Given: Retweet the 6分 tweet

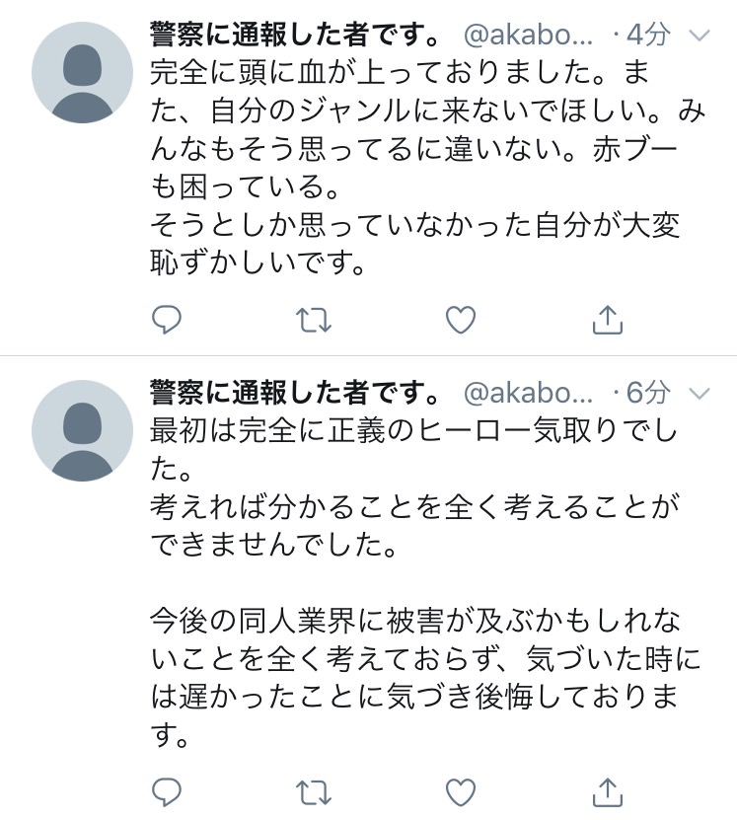Looking at the screenshot, I should (x=314, y=792).
